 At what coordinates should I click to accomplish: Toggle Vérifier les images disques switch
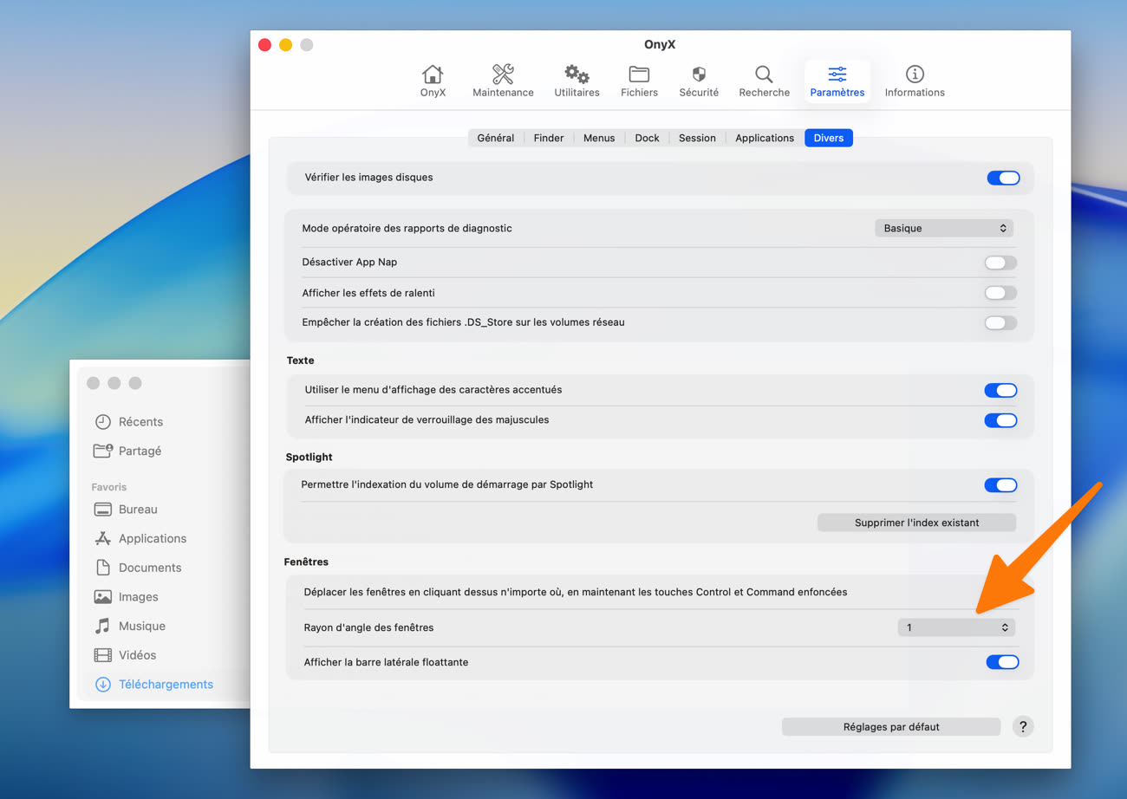[1003, 179]
